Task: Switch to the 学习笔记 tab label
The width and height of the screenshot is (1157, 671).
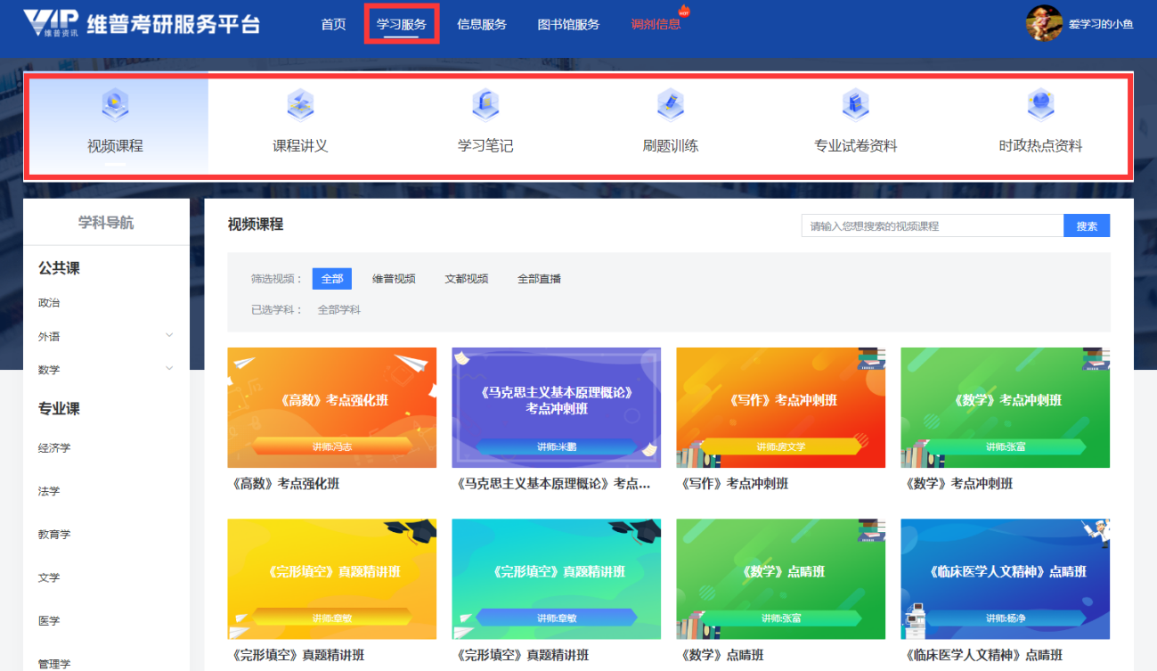Action: [485, 146]
